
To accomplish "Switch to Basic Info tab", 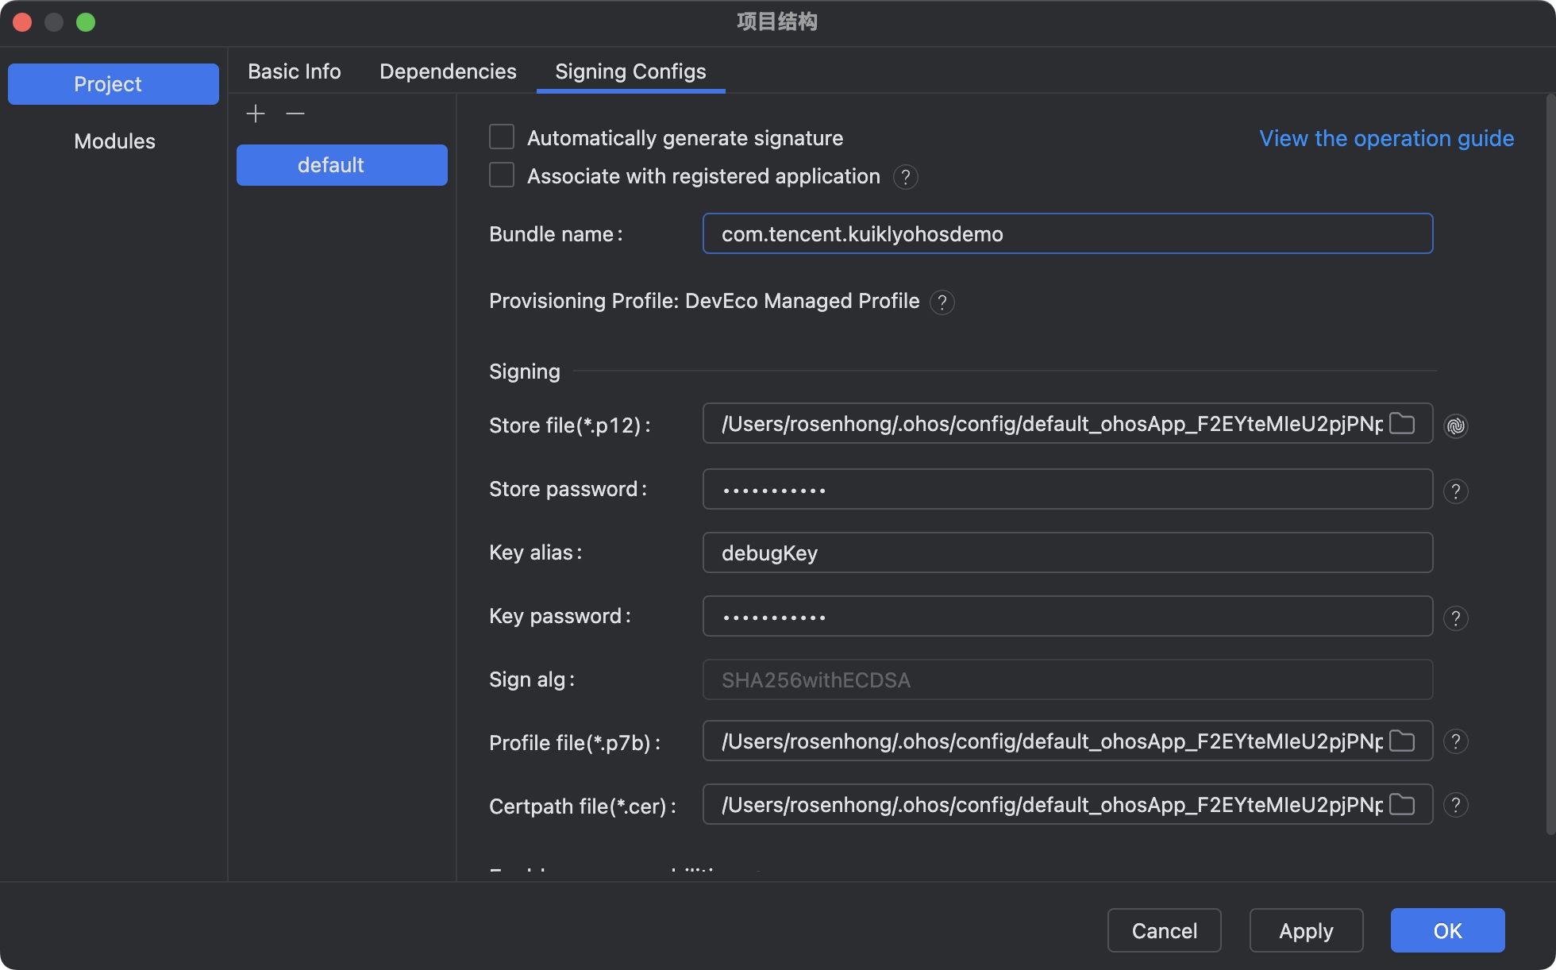I will point(294,71).
